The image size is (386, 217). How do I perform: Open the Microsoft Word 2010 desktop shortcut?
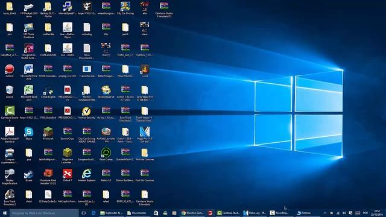click(29, 69)
